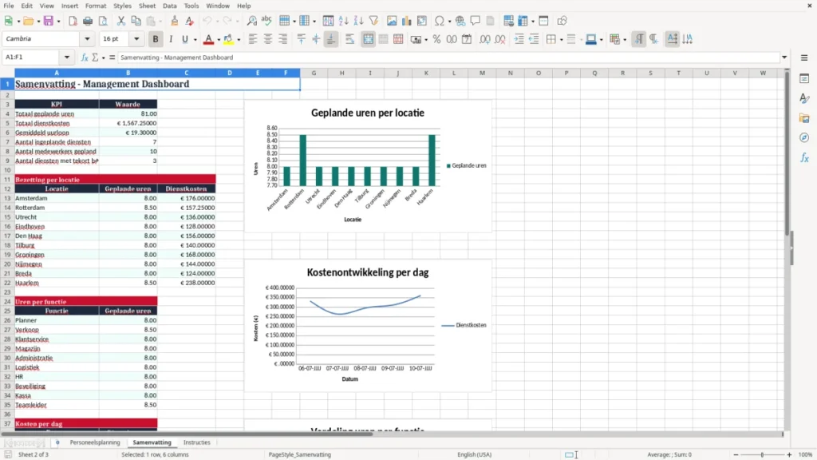
Task: Click the Insert Hyperlink globe icon
Action: [x=460, y=21]
